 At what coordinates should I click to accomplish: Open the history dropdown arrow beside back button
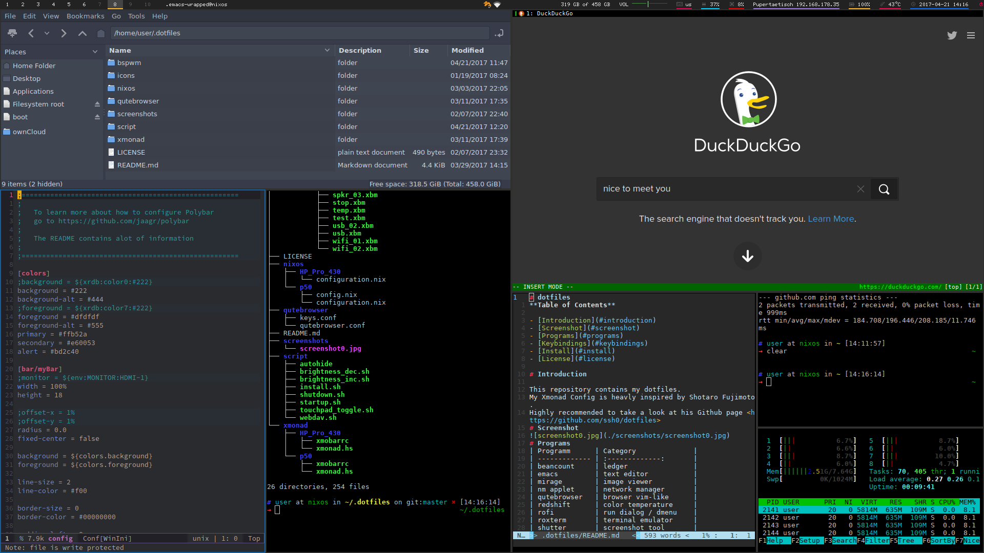(47, 33)
